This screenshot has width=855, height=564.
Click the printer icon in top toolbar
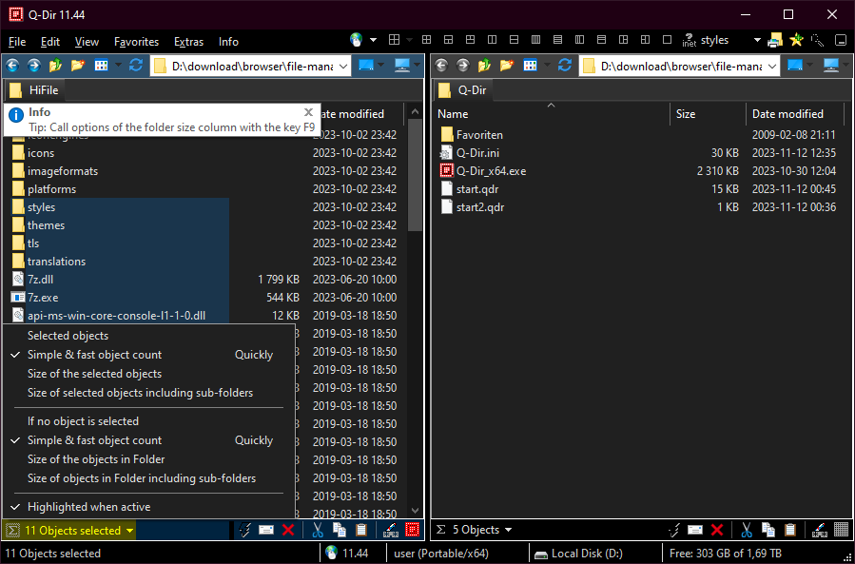pyautogui.click(x=775, y=40)
